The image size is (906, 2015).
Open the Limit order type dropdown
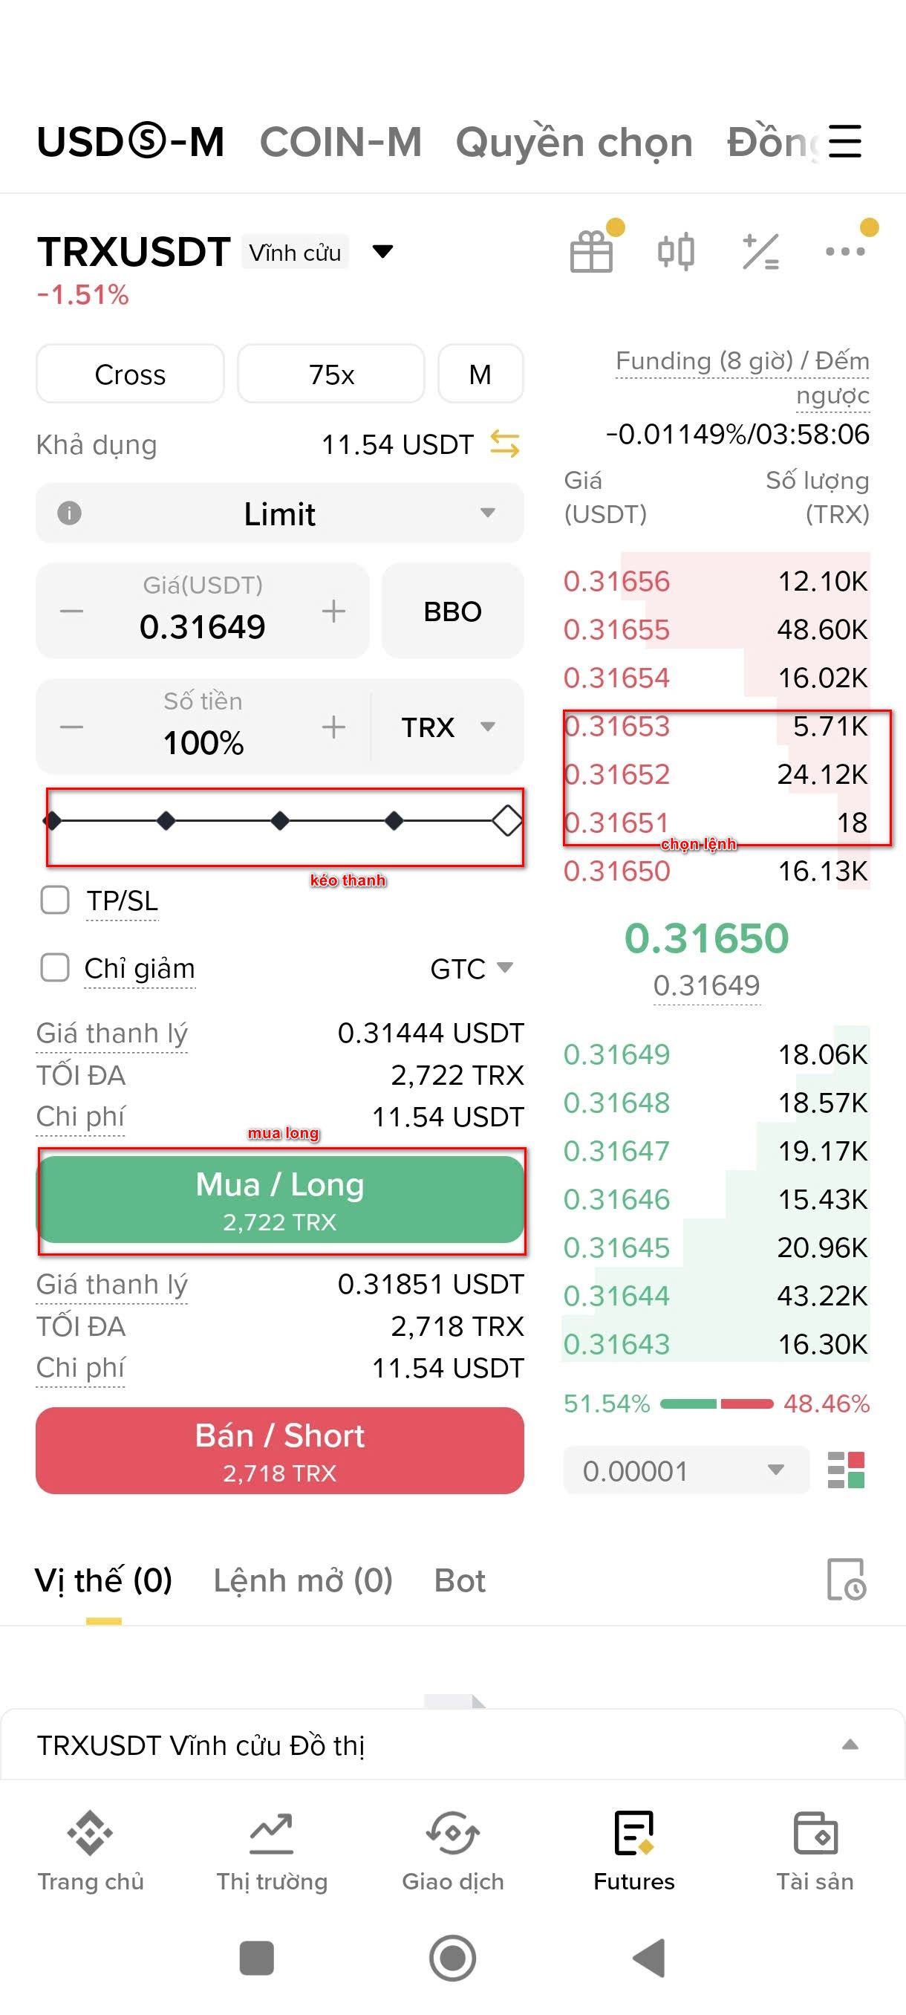(x=280, y=513)
